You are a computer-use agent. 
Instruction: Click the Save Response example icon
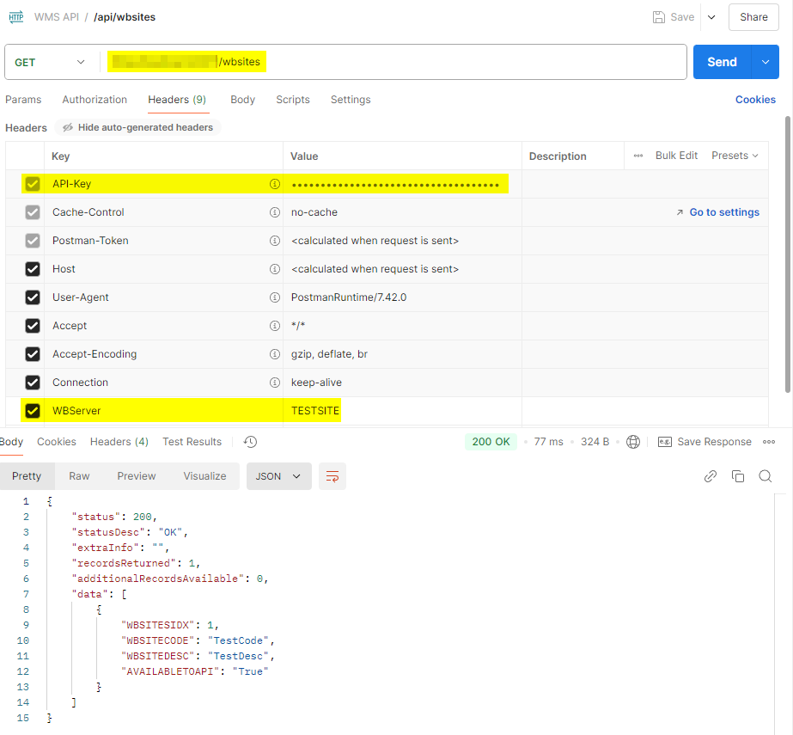tap(664, 442)
